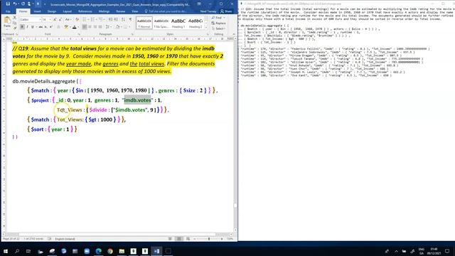
Task: Toggle right text alignment
Action: pyautogui.click(x=95, y=27)
